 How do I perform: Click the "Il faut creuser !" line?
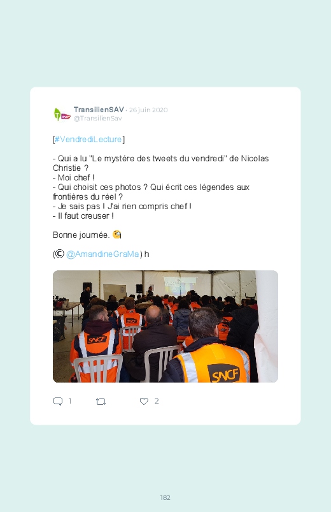tap(83, 216)
